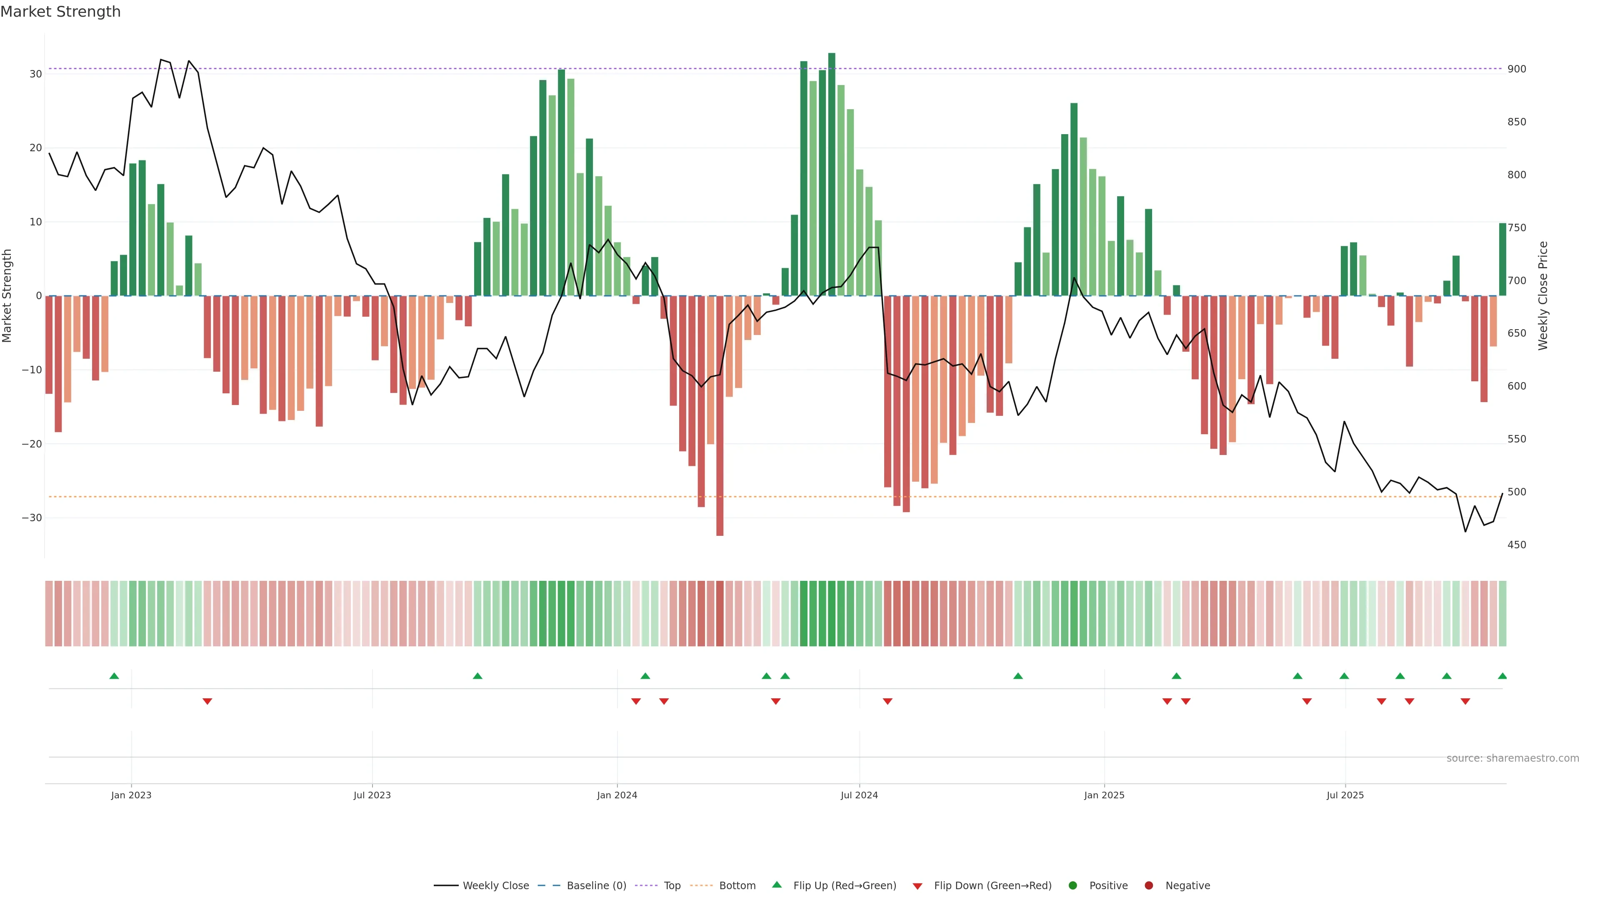Click the green Flip Up legend triangle
This screenshot has width=1600, height=900.
[x=776, y=885]
